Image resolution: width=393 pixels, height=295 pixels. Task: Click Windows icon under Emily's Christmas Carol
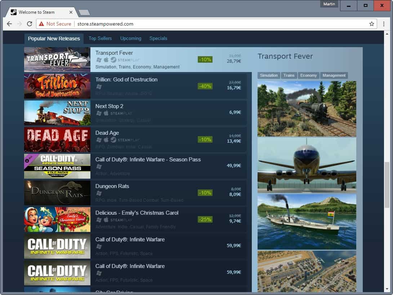[99, 220]
